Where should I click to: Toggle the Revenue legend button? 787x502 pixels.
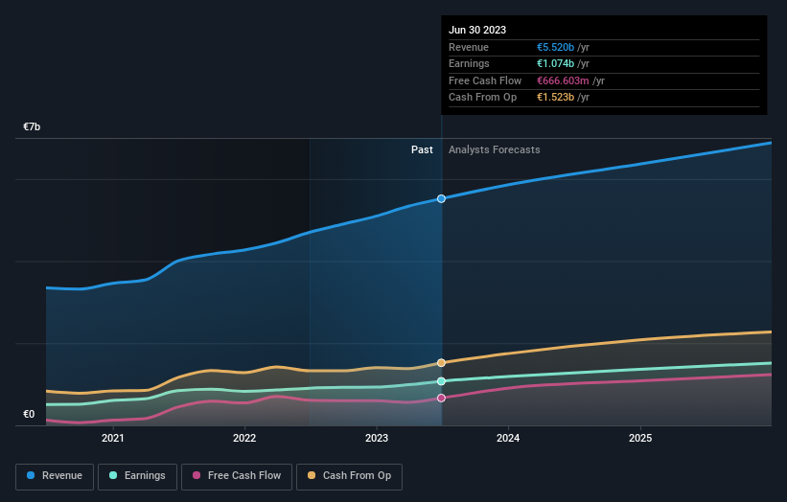tap(55, 476)
